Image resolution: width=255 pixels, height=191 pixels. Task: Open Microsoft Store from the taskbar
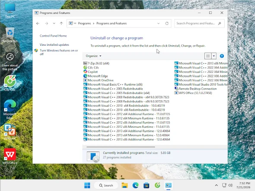point(147,185)
